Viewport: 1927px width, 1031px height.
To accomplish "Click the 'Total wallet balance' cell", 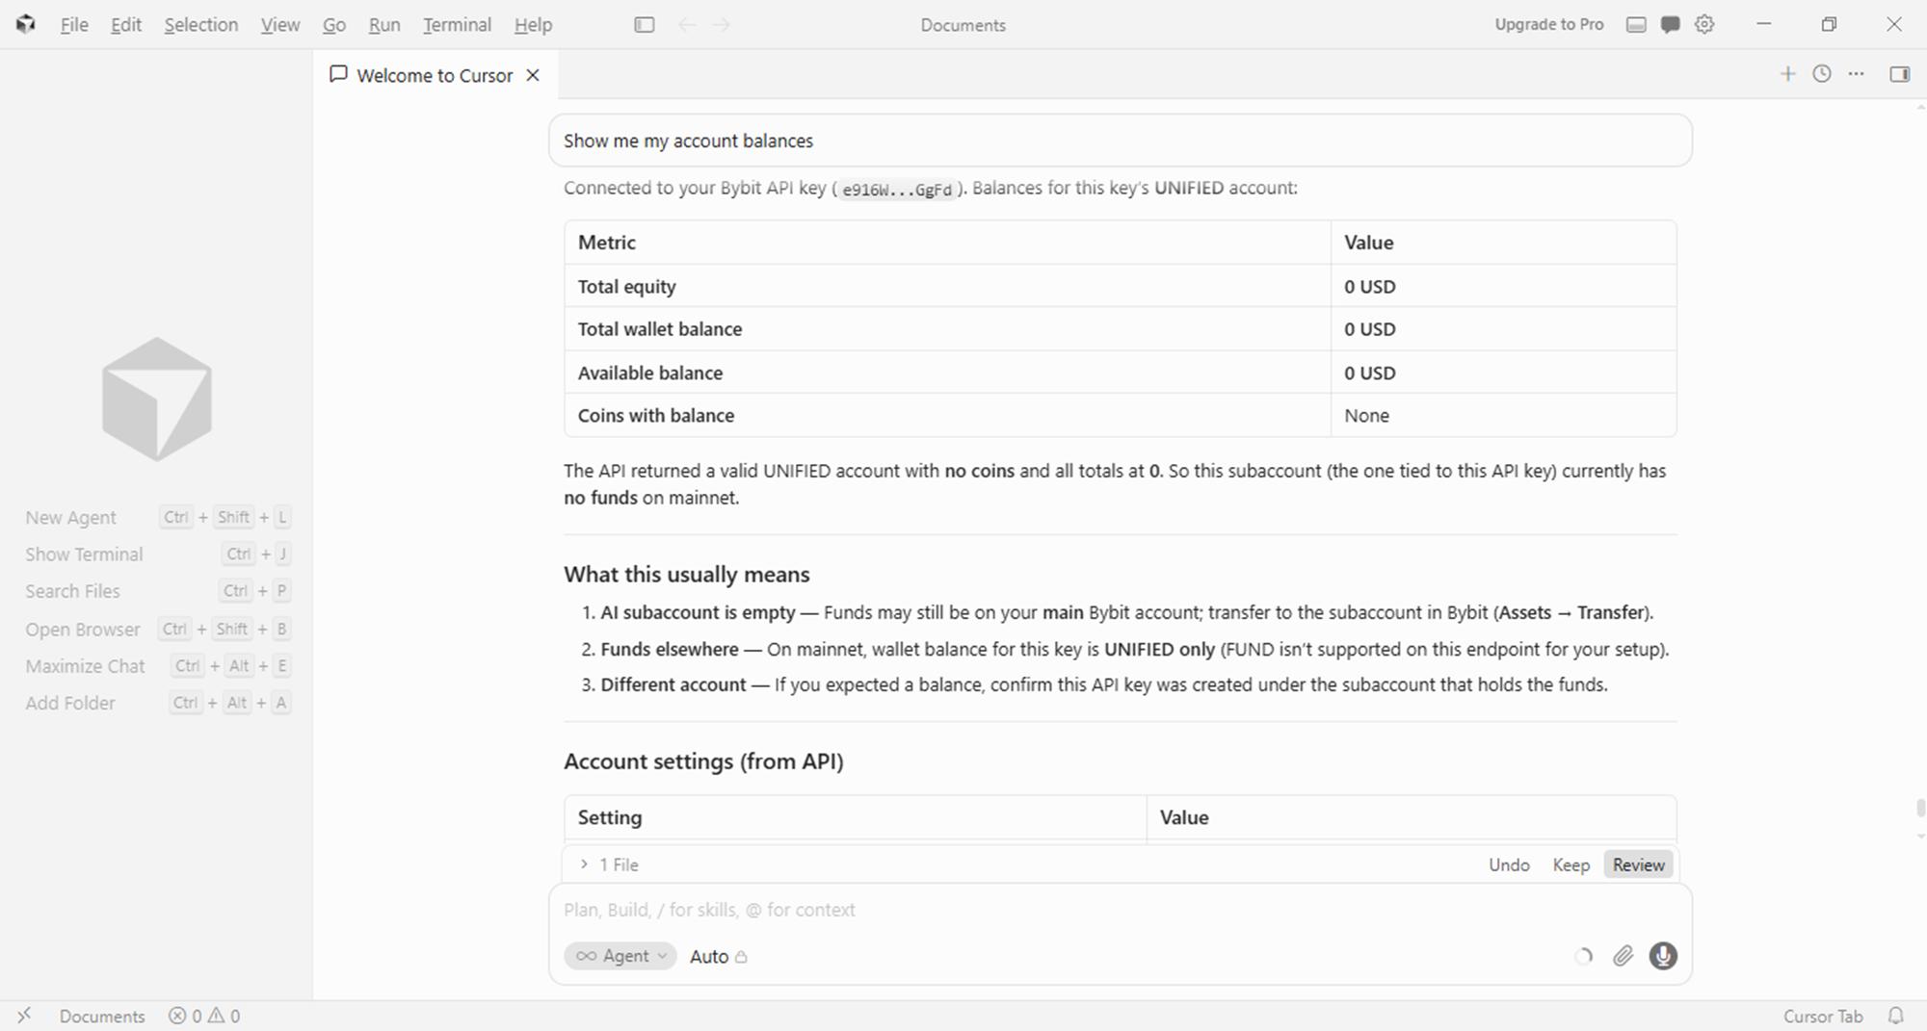I will [x=947, y=329].
